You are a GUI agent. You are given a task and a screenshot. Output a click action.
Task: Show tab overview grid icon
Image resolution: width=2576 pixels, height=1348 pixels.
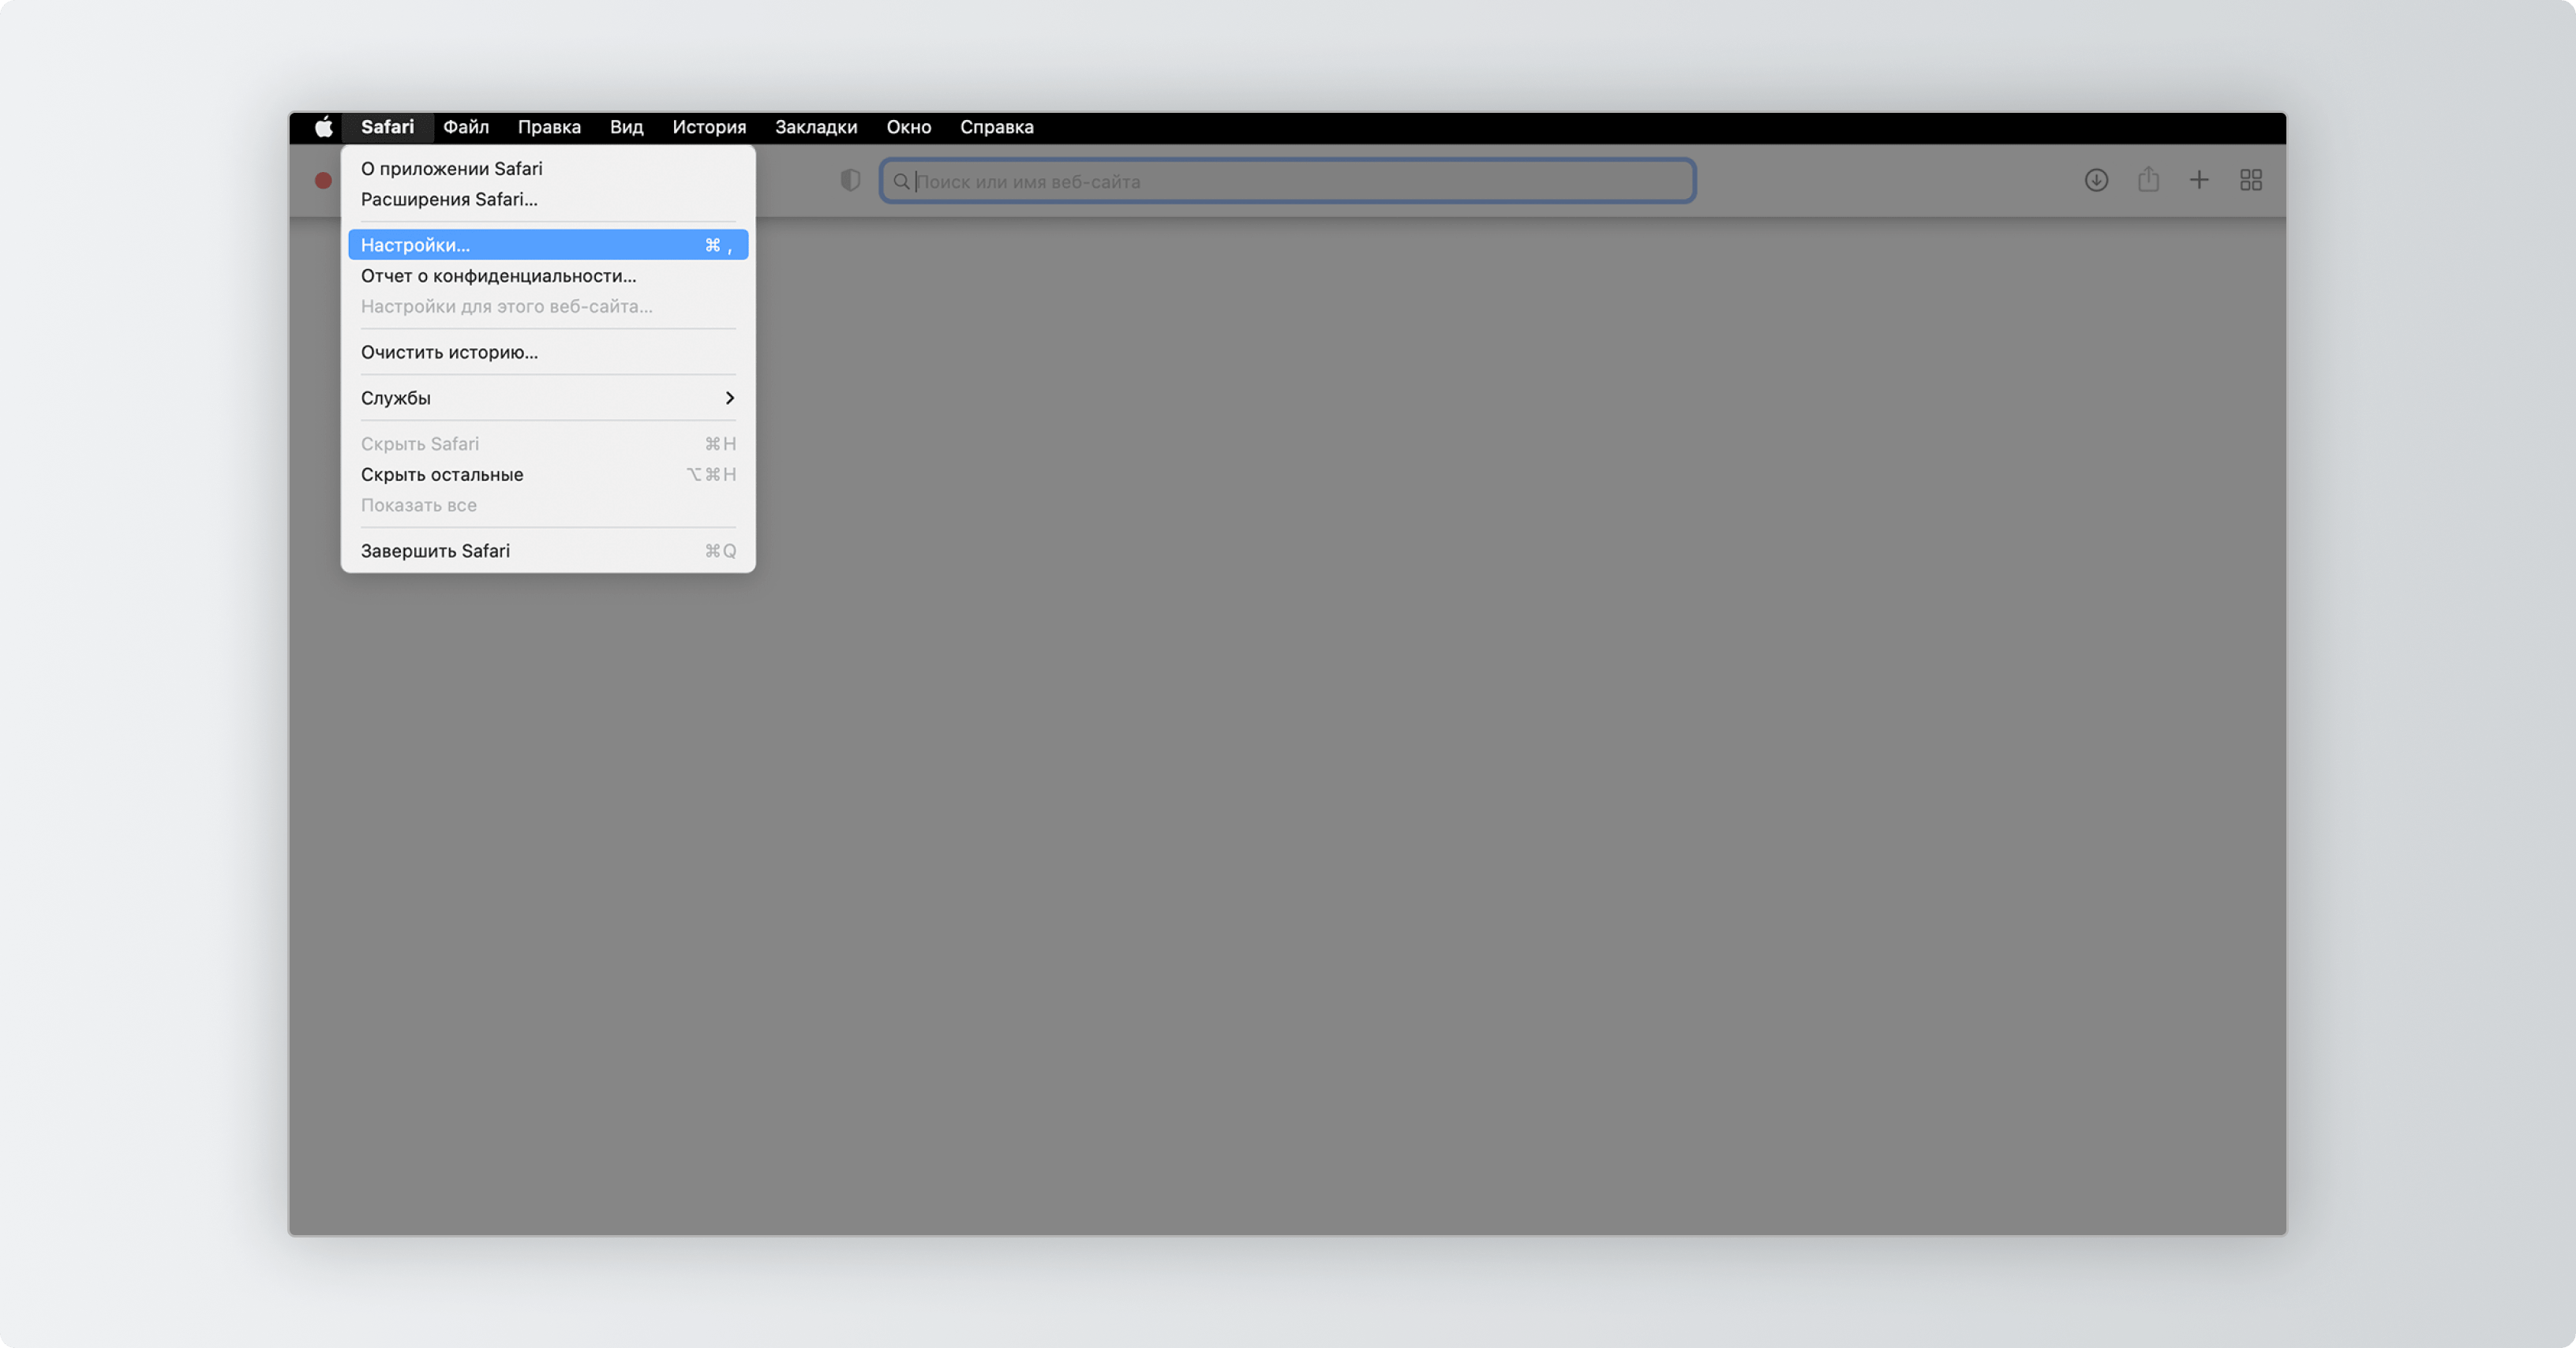pyautogui.click(x=2251, y=180)
